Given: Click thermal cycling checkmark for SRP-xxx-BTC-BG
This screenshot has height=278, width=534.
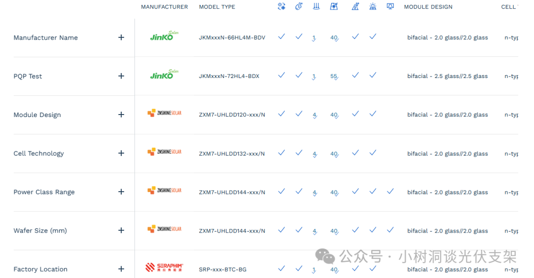Looking at the screenshot, I should coord(281,269).
